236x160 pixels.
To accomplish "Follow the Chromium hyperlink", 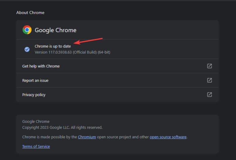I will (x=87, y=137).
